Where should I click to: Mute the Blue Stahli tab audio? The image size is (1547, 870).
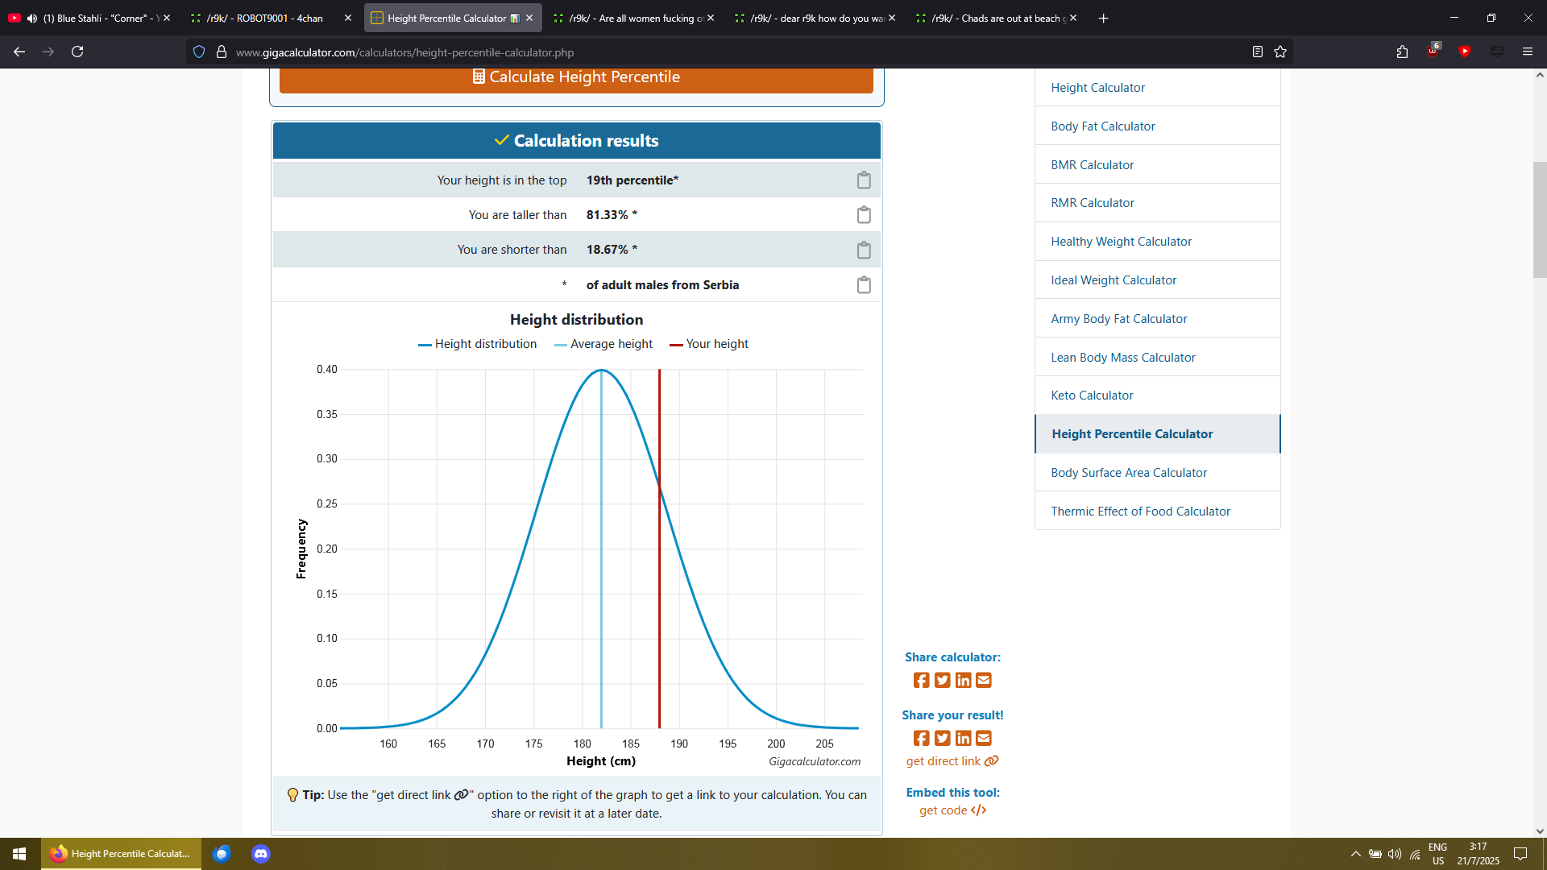(32, 18)
